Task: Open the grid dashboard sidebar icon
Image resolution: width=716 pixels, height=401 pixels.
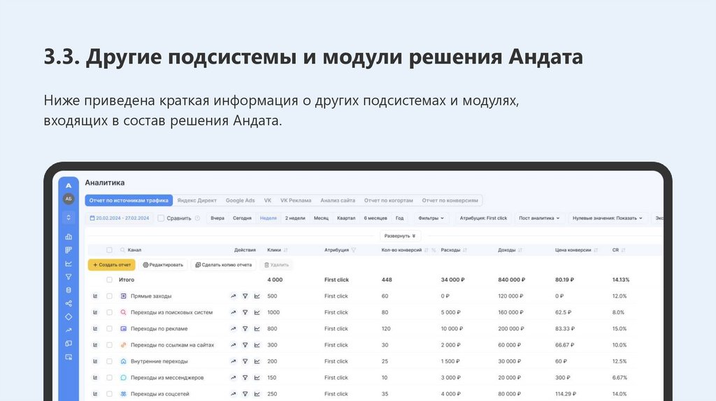Action: (x=69, y=250)
